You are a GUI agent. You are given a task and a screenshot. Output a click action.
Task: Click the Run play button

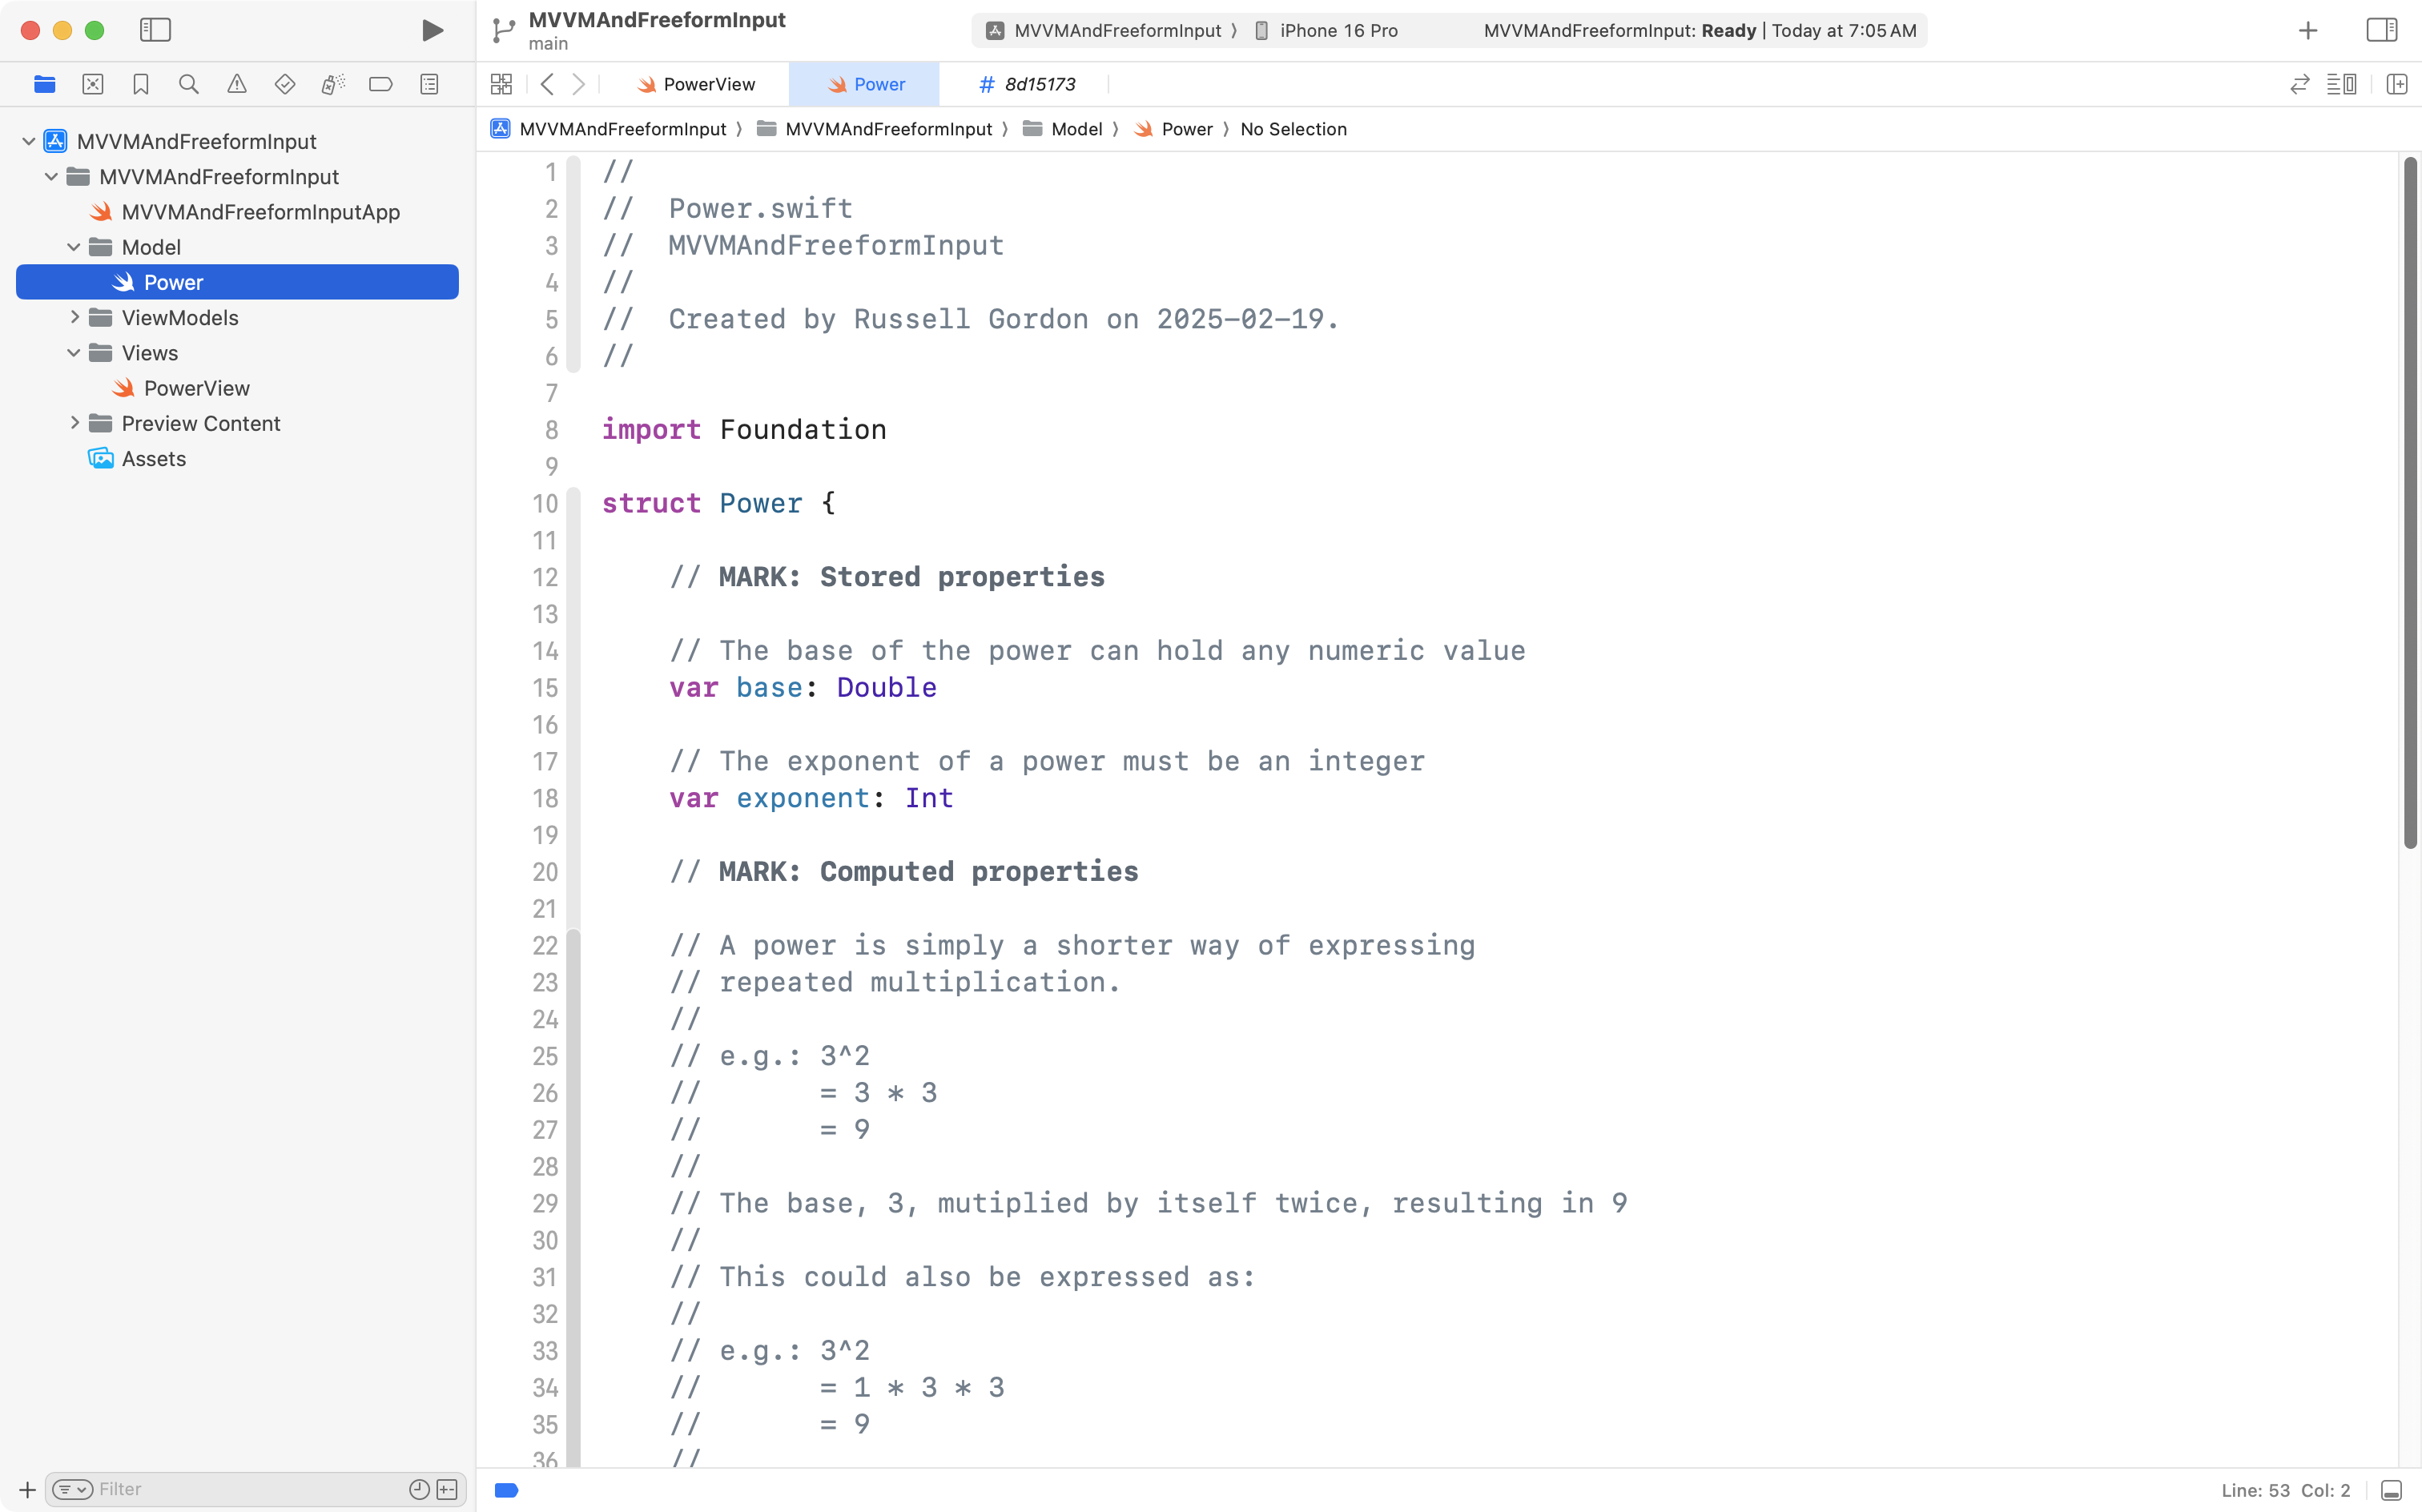[x=432, y=30]
